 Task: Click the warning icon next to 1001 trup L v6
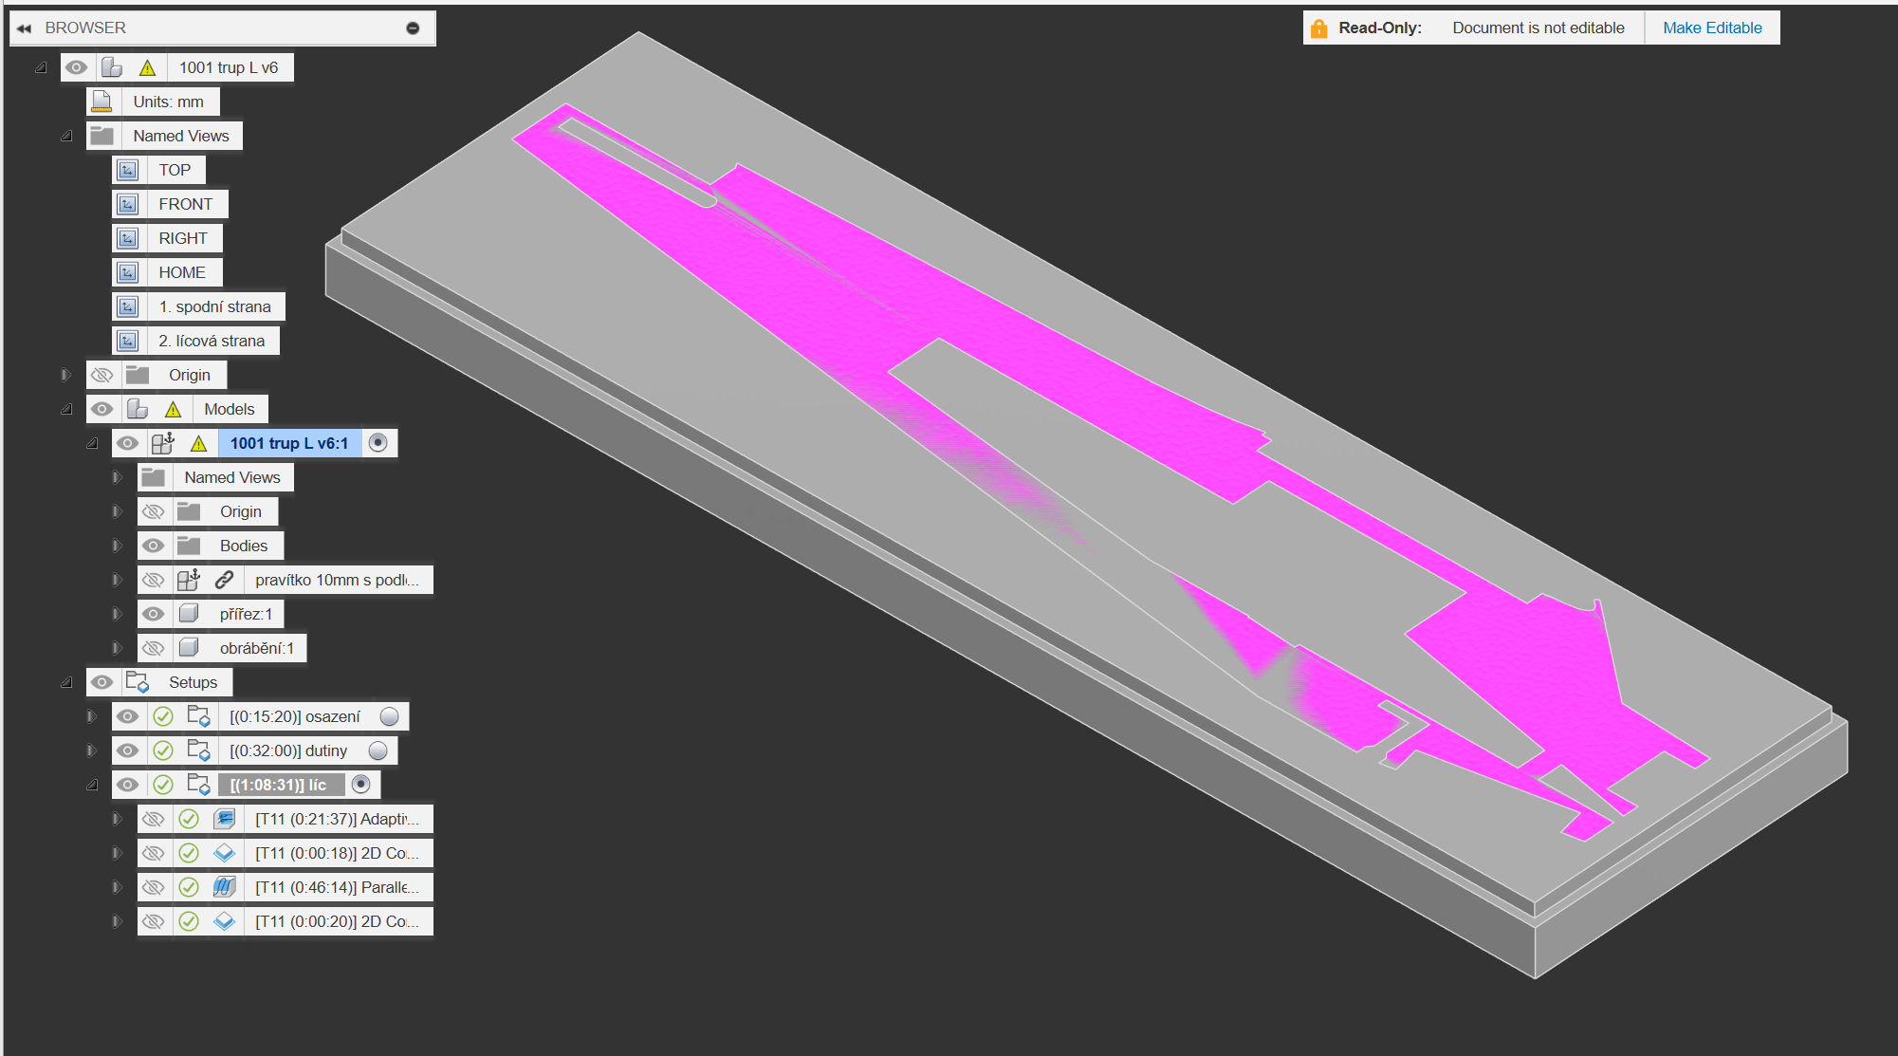(x=147, y=68)
